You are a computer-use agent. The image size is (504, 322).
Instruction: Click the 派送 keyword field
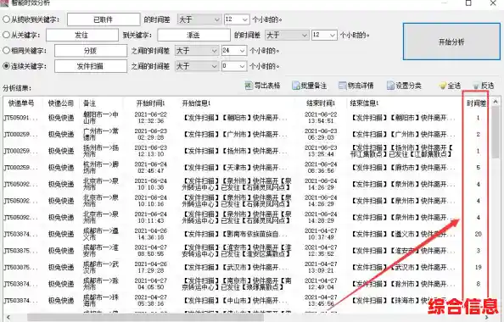pos(193,35)
